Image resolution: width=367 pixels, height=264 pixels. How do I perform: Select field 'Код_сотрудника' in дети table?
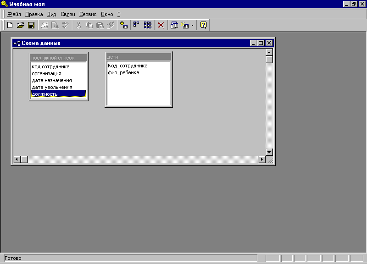pos(139,66)
